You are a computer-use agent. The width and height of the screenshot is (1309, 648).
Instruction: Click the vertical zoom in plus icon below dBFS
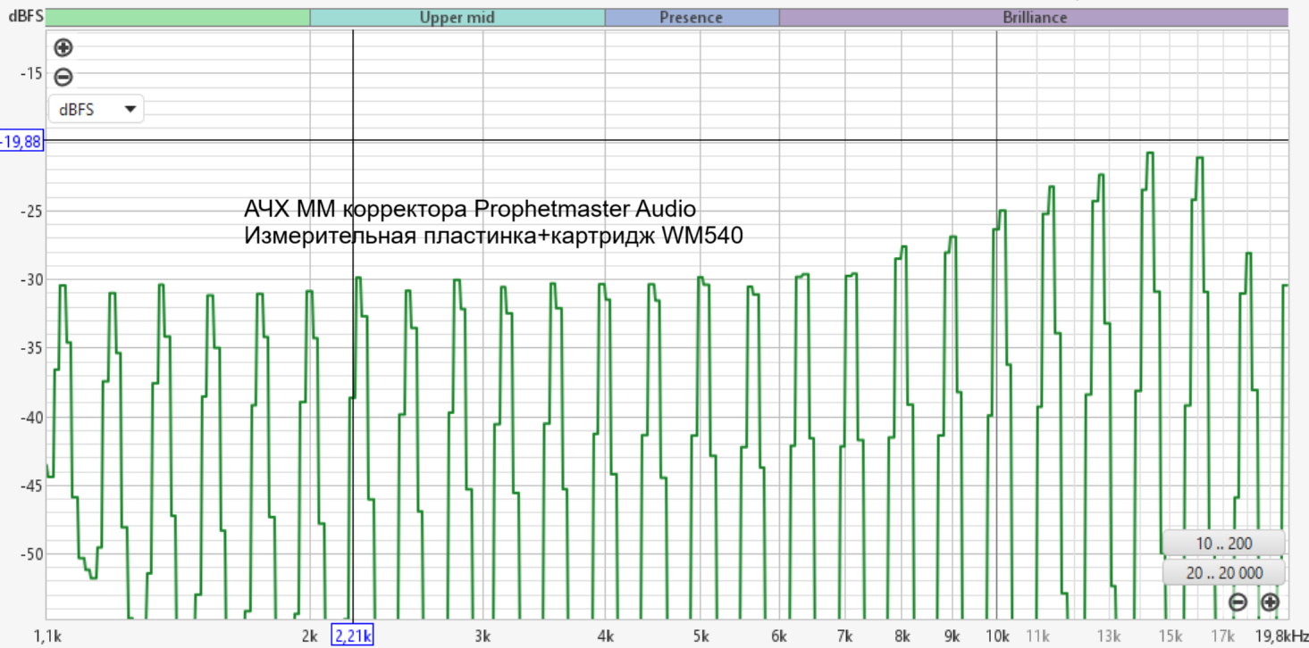(x=63, y=48)
